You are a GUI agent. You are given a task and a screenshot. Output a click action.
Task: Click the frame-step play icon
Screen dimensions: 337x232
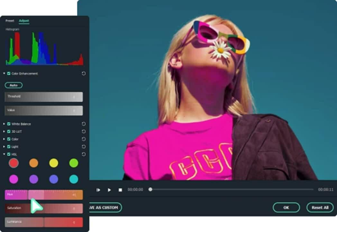coord(98,190)
